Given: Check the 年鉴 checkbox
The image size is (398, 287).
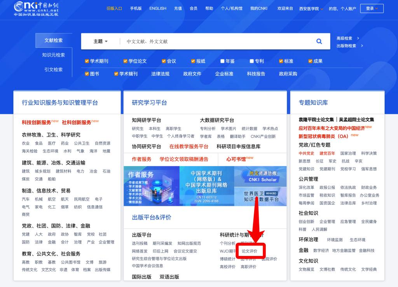Looking at the screenshot, I should tap(222, 61).
